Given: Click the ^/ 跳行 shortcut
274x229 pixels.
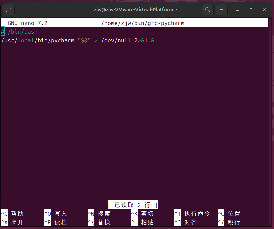Looking at the screenshot, I should [229, 222].
